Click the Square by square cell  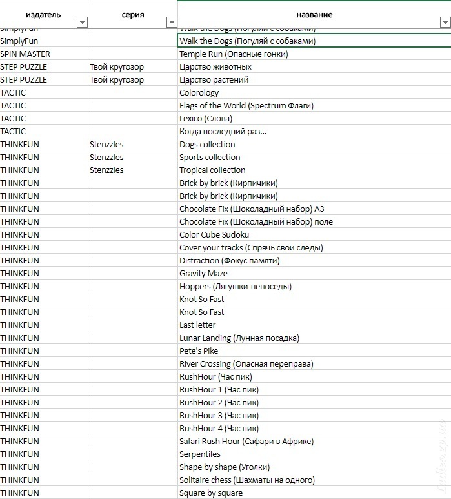pos(314,493)
